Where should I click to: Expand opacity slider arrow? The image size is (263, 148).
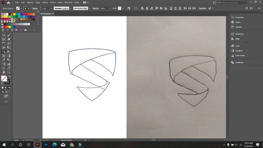pos(110,8)
